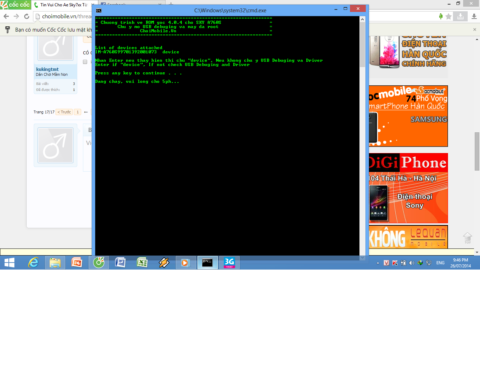480x391 pixels.
Task: Click the cmd.exe title bar icon
Action: tap(99, 11)
